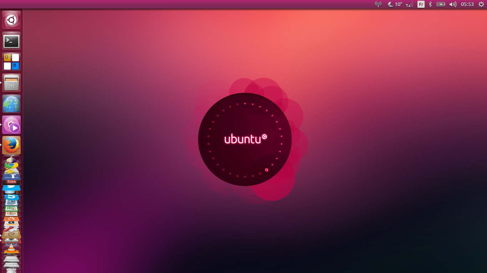Open the sound volume indicator
This screenshot has width=487, height=273.
pyautogui.click(x=453, y=4)
